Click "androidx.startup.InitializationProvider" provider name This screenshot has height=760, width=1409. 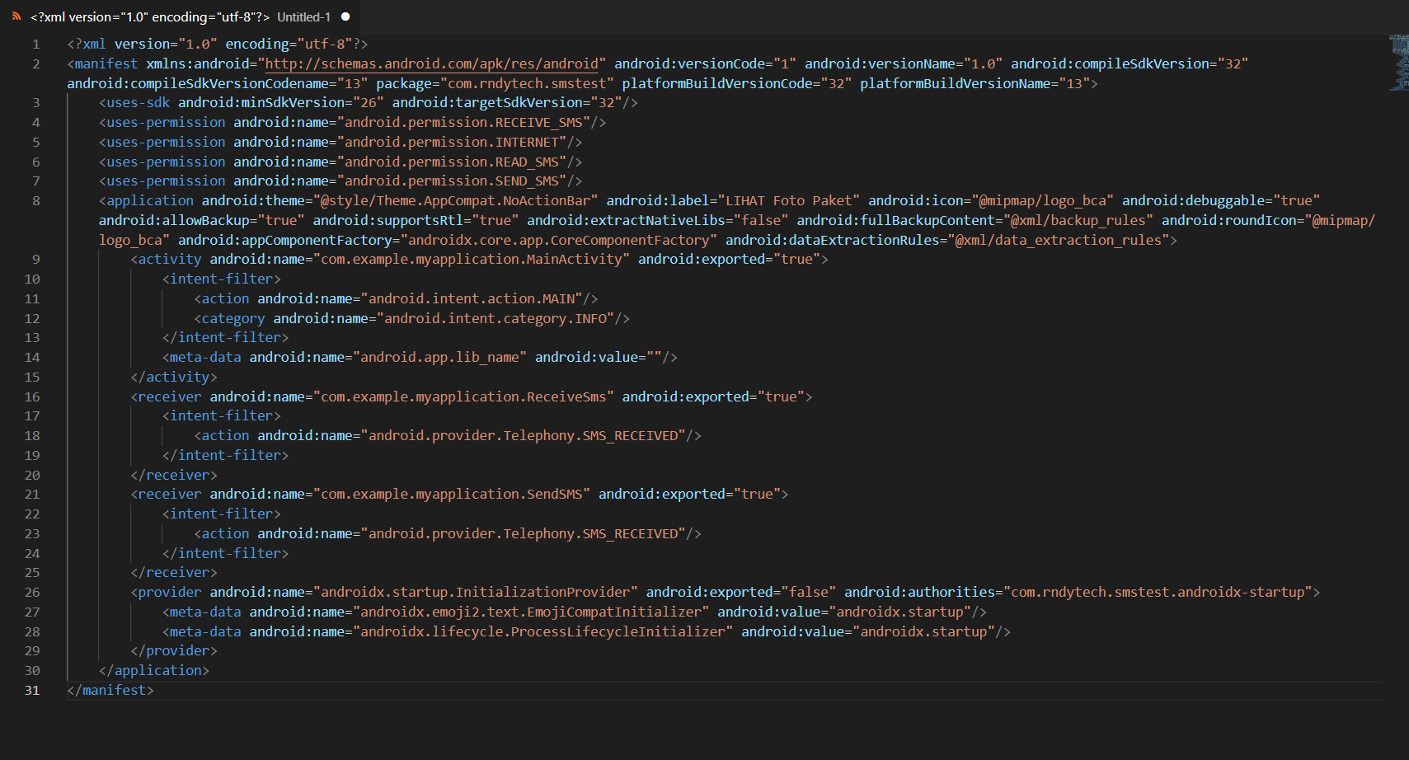[x=476, y=592]
